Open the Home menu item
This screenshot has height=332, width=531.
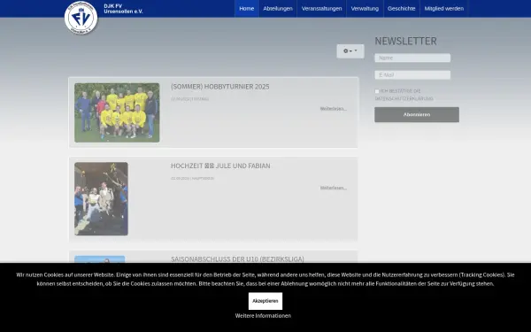[247, 9]
